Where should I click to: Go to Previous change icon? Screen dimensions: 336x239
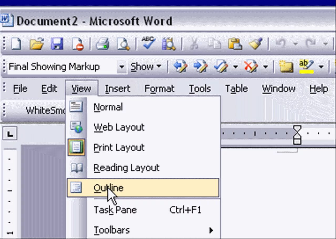point(180,67)
